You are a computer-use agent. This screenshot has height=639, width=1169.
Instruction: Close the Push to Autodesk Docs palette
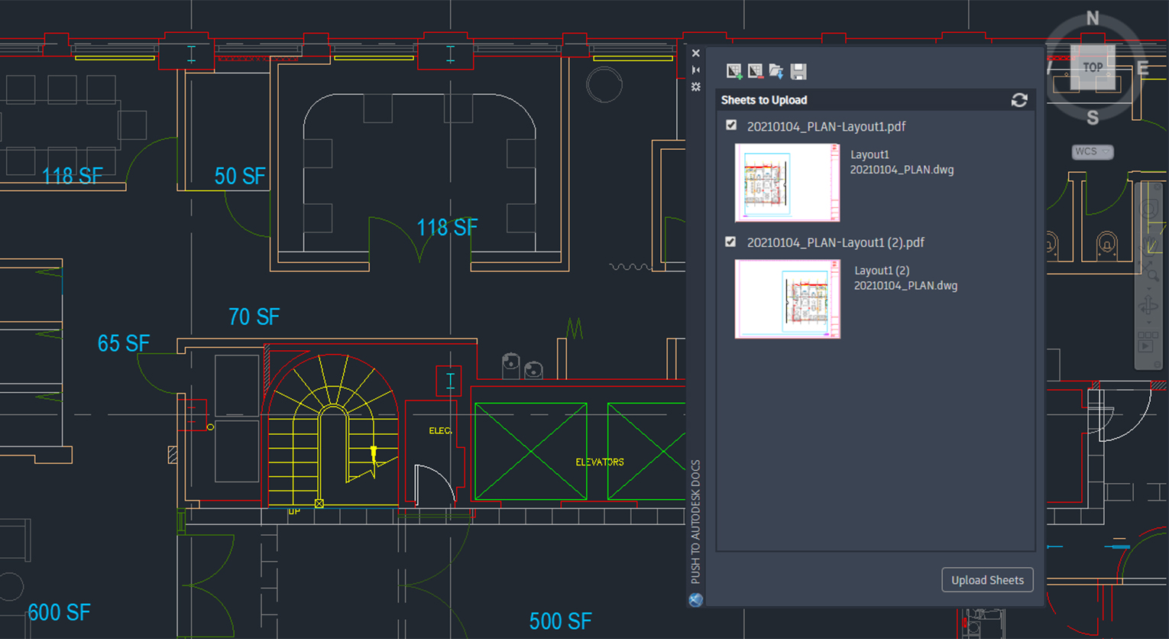pyautogui.click(x=696, y=54)
